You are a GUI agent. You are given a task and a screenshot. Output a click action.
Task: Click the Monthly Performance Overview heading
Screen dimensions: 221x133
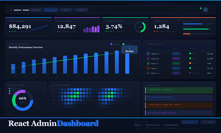[26, 47]
